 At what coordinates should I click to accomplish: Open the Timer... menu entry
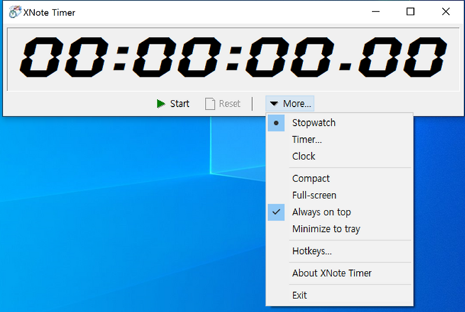point(339,140)
